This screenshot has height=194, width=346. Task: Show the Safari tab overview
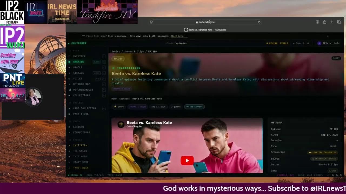coord(339,22)
